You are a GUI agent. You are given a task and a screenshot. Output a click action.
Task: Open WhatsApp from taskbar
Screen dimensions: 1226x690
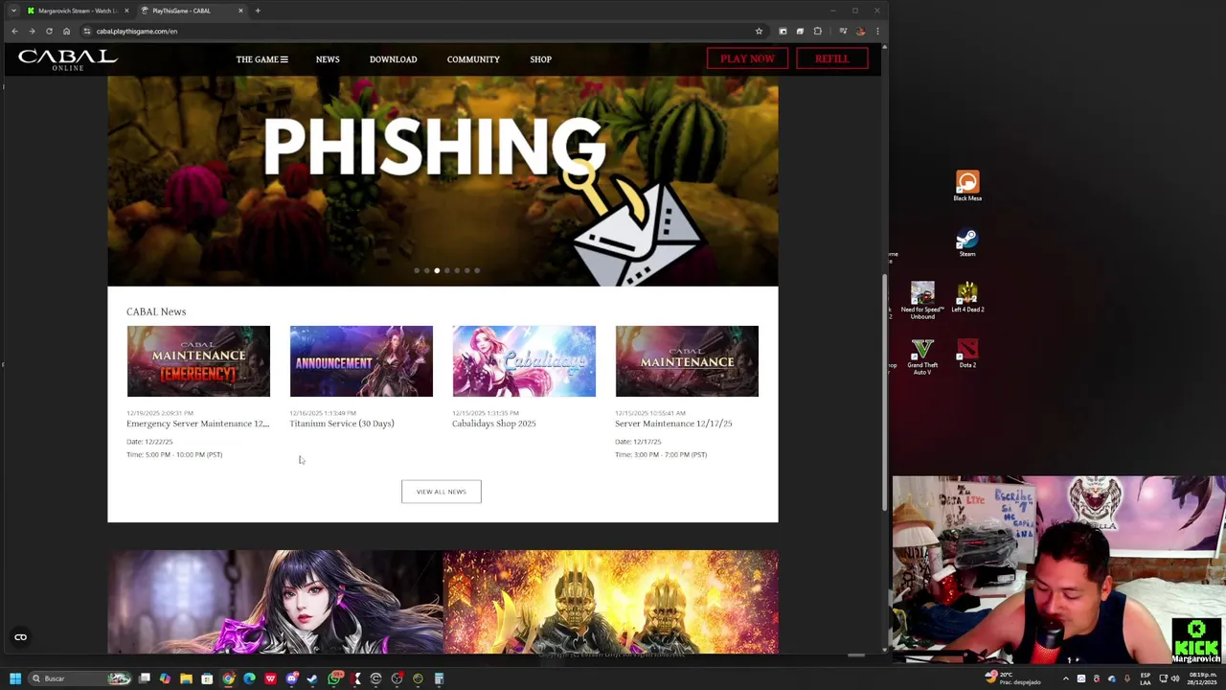[x=334, y=678]
